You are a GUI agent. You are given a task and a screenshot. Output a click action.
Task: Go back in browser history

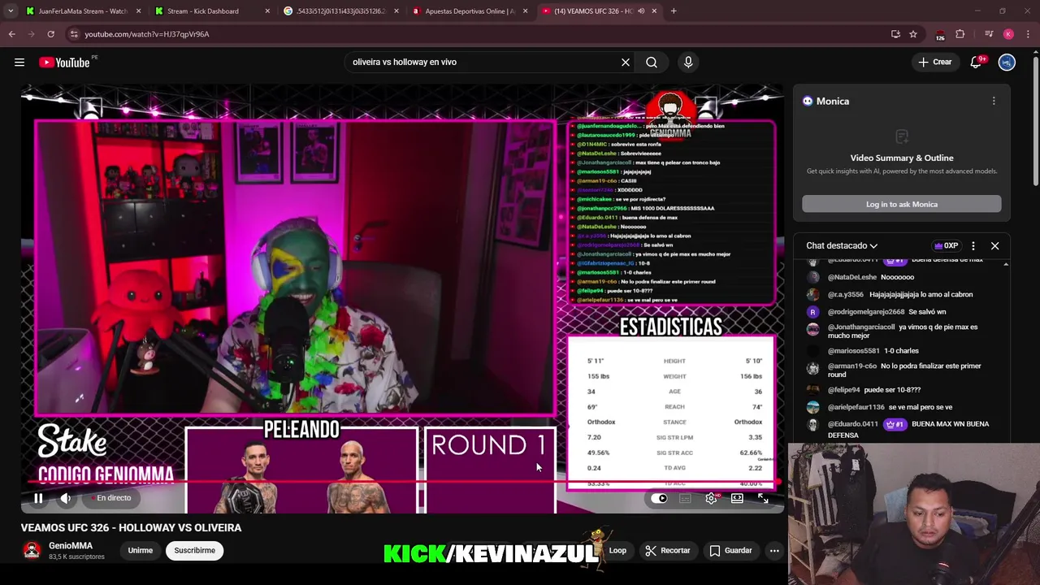click(12, 34)
